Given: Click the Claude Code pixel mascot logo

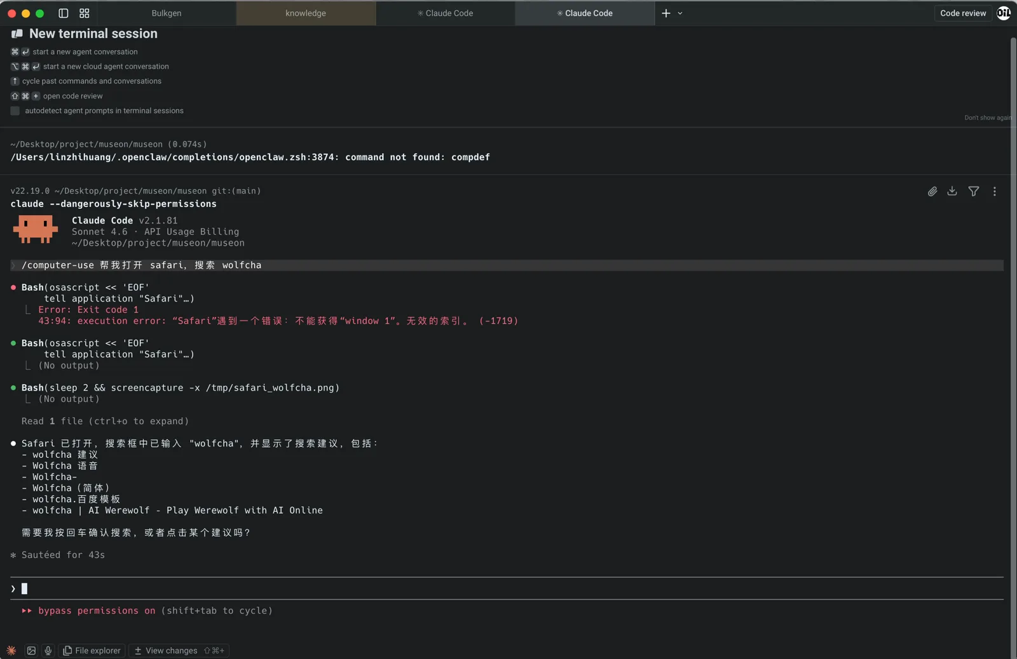Looking at the screenshot, I should click(x=36, y=229).
